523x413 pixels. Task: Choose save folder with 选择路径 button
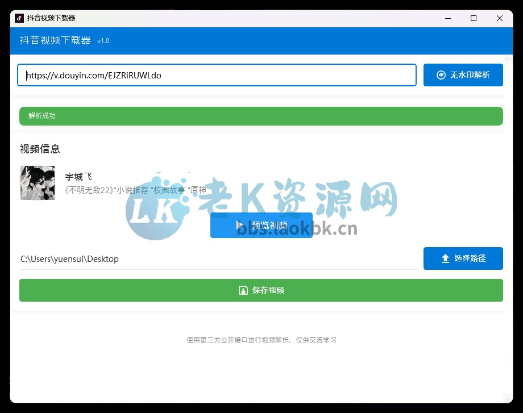(x=463, y=258)
